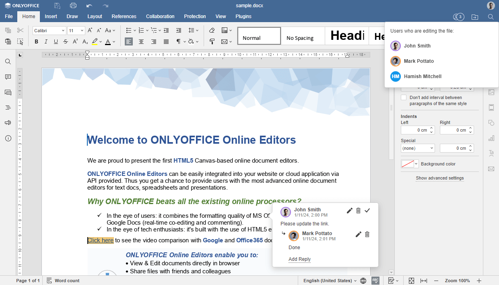Open the font family dropdown
Screen dimensions: 499x285
tap(48, 30)
